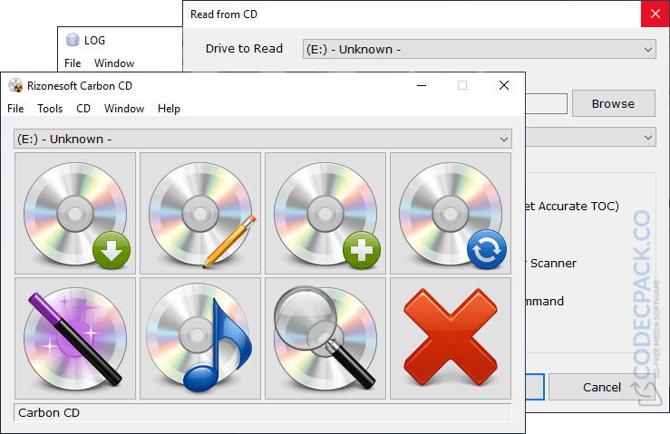Click the disc icon with blue music note
This screenshot has height=434, width=670.
[x=200, y=338]
